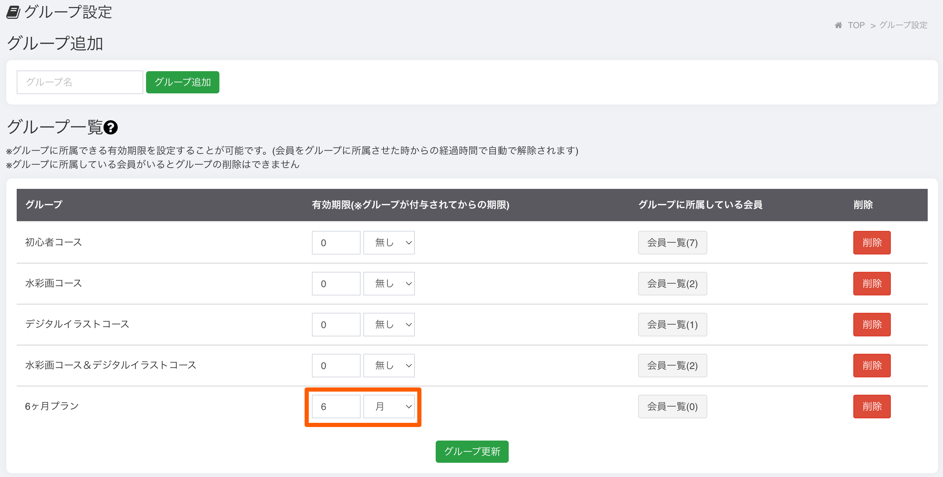Edit expiry number for デジタルイラストコース
The height and width of the screenshot is (477, 943).
point(336,325)
